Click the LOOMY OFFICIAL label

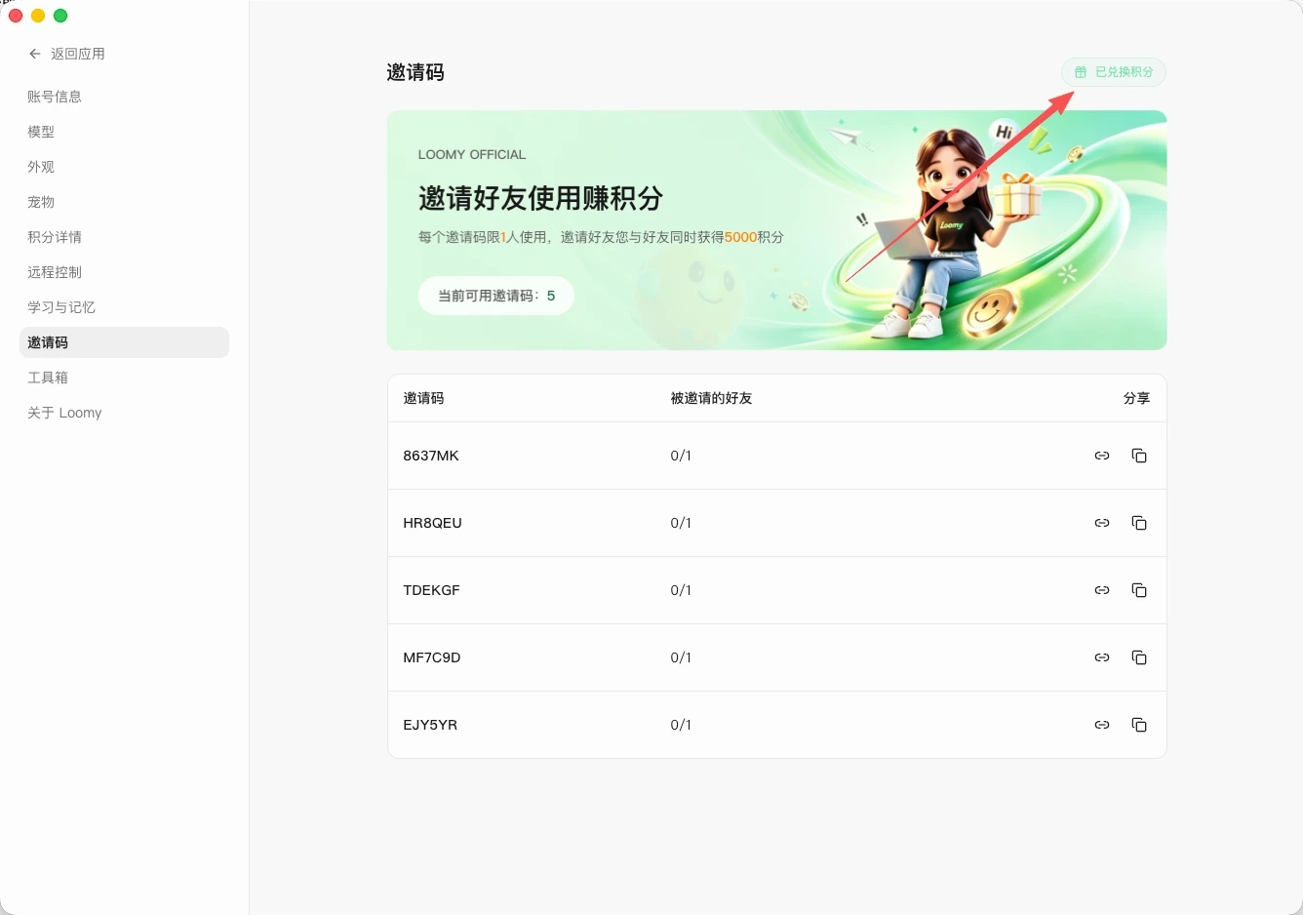472,154
